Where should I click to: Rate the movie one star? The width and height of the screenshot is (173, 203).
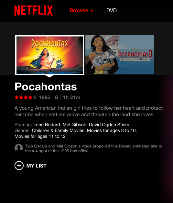tap(17, 97)
